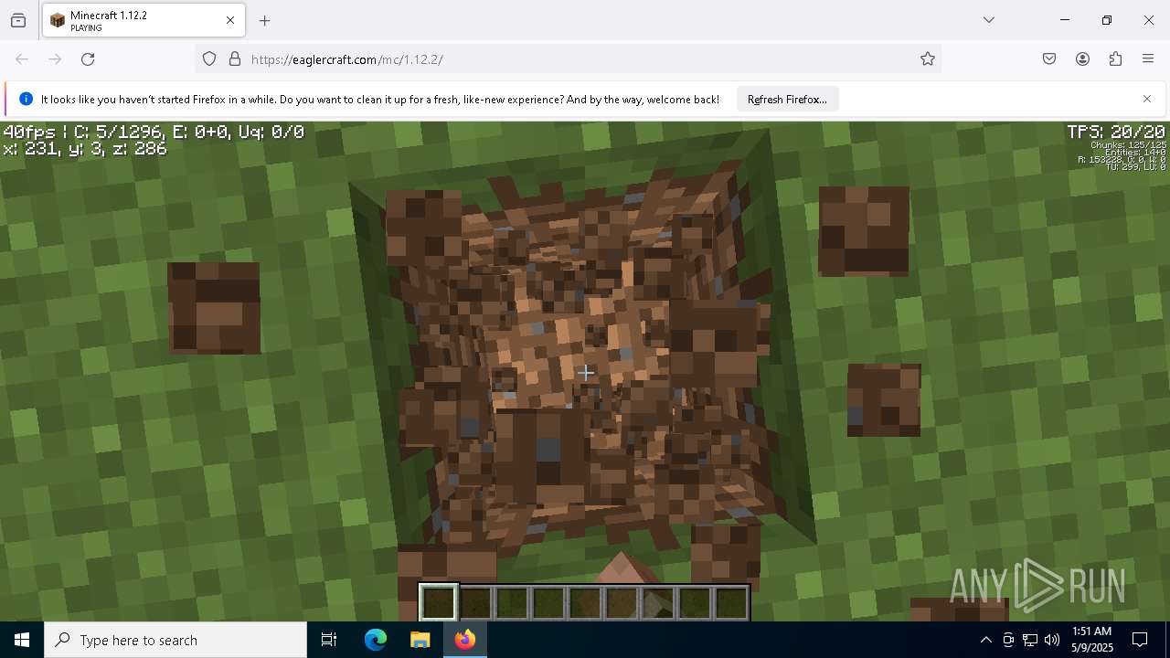Select the Minecraft 1.12.2 tab

click(x=144, y=21)
